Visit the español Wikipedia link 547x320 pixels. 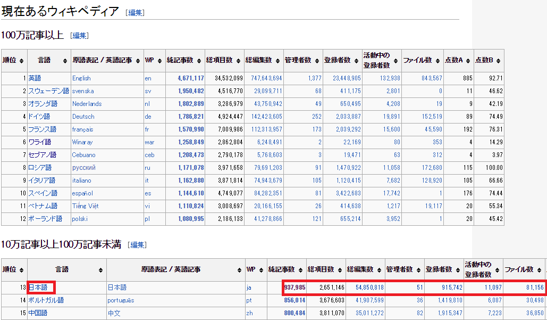click(83, 193)
